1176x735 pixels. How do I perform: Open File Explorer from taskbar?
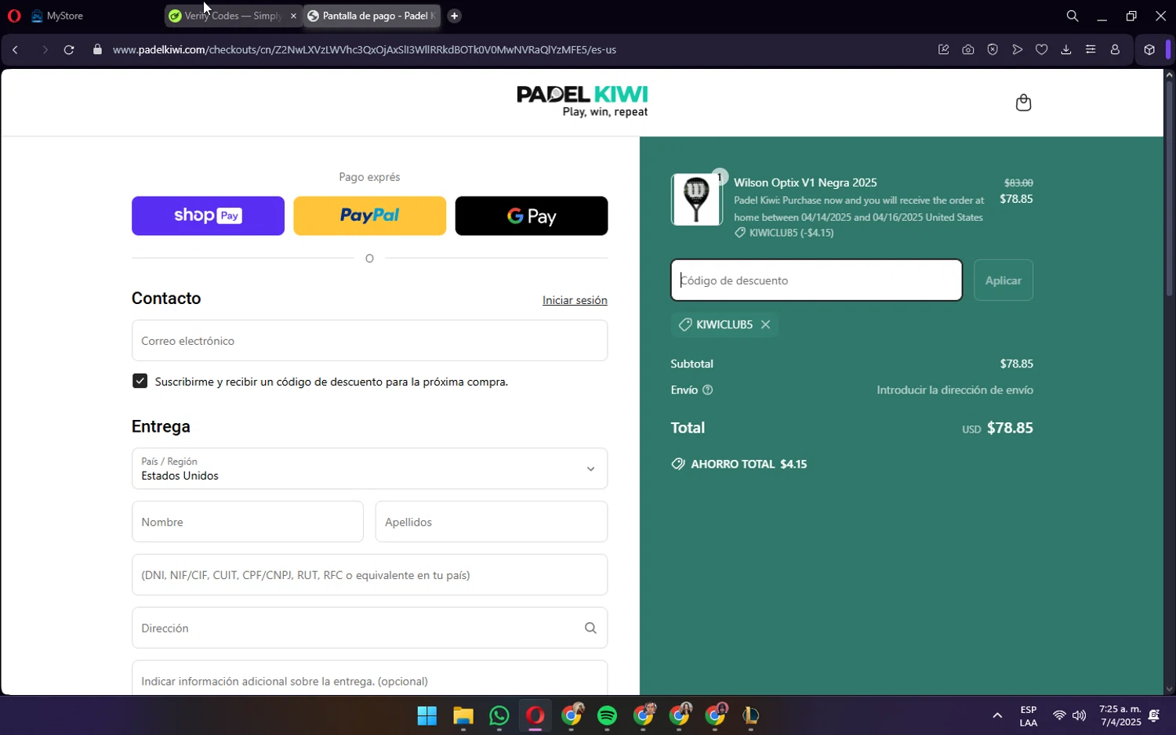pyautogui.click(x=463, y=716)
